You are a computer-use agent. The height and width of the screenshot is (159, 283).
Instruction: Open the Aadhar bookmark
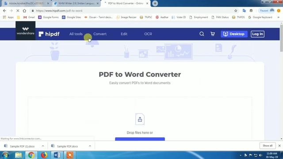[x=162, y=17]
